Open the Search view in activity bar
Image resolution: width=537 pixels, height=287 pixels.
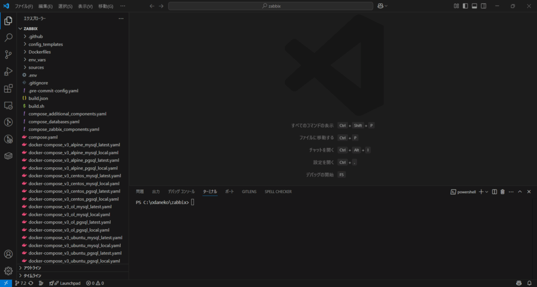click(8, 37)
